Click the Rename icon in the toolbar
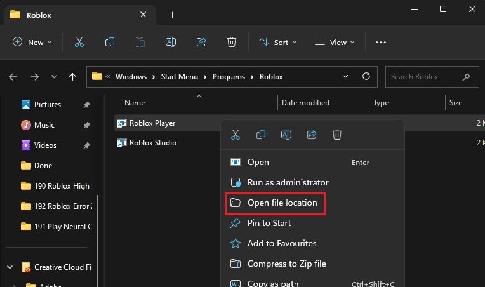 pyautogui.click(x=171, y=42)
